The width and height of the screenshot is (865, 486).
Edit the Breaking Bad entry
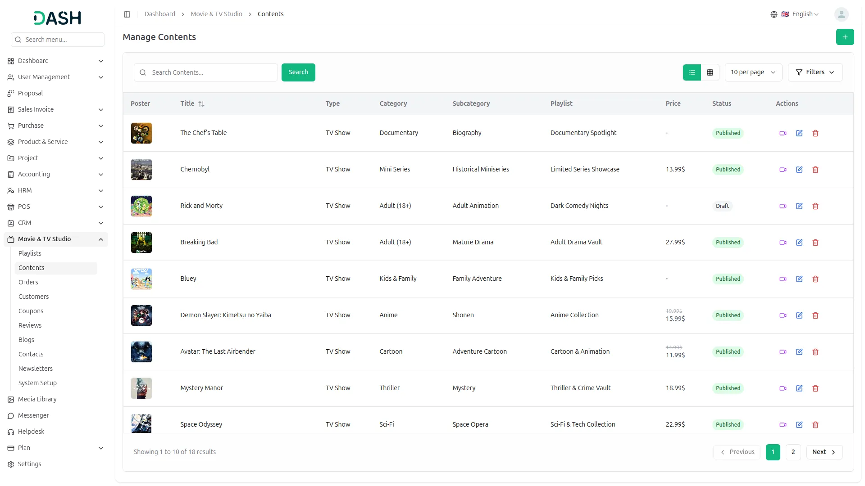point(799,243)
